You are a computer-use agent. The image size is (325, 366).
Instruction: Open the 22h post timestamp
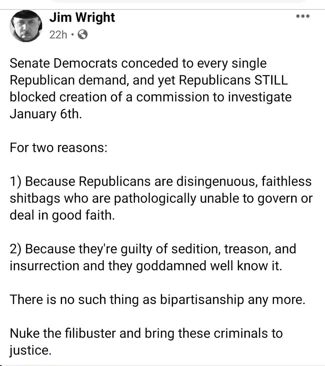(58, 35)
